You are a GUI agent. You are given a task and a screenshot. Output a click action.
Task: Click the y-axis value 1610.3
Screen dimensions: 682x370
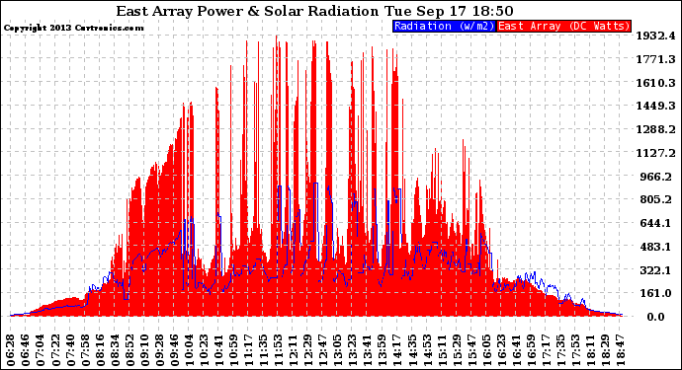pyautogui.click(x=656, y=83)
